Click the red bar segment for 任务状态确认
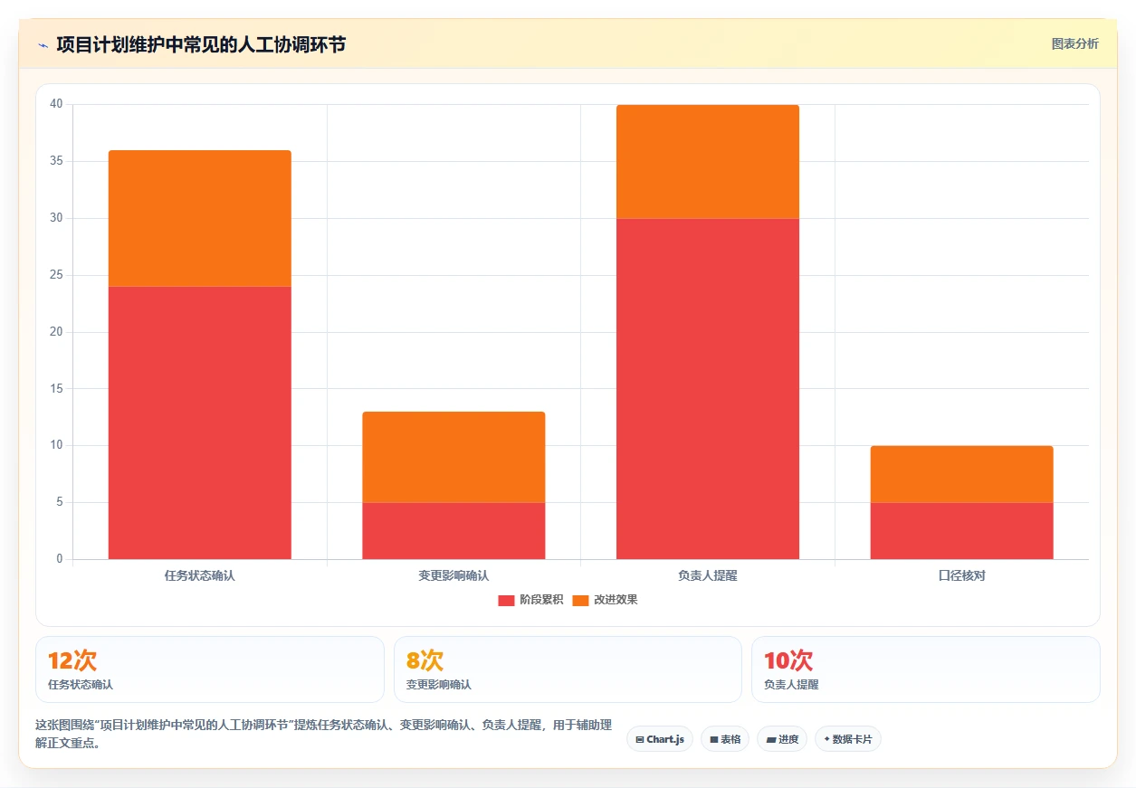The height and width of the screenshot is (788, 1136). (200, 422)
